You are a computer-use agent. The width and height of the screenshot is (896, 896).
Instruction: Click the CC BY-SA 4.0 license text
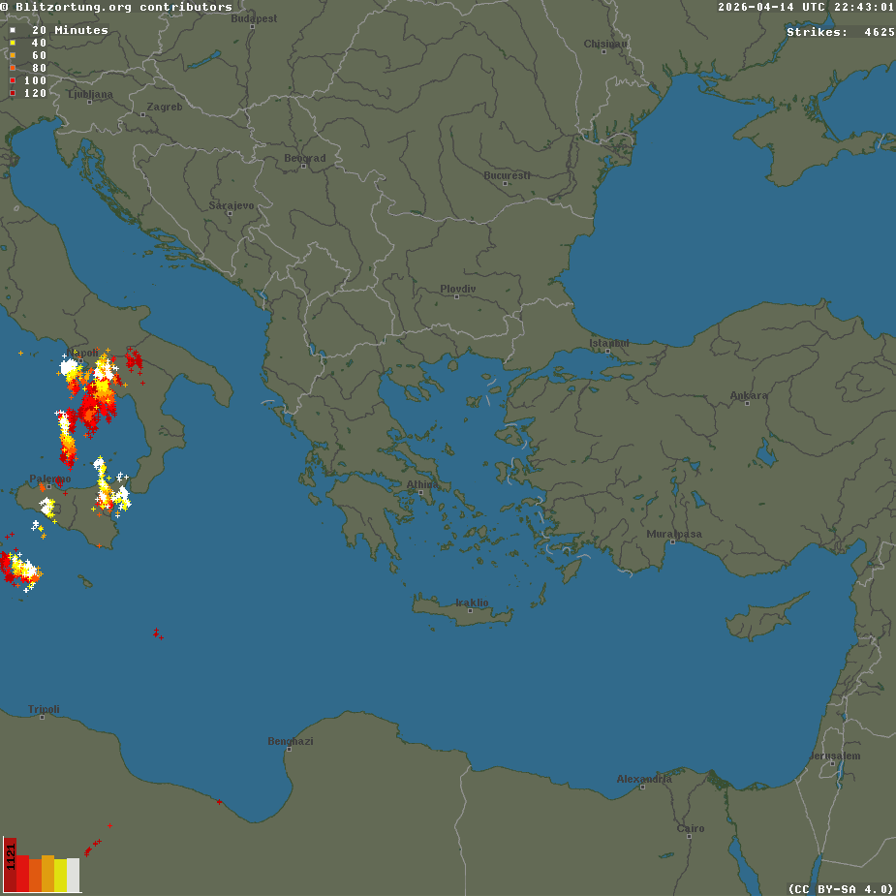click(x=841, y=888)
